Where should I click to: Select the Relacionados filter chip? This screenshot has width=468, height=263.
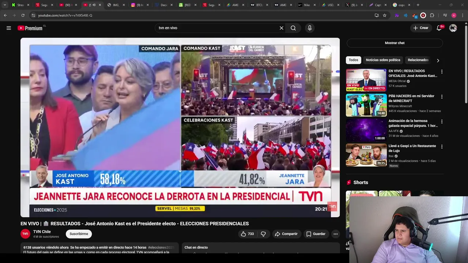pyautogui.click(x=418, y=60)
